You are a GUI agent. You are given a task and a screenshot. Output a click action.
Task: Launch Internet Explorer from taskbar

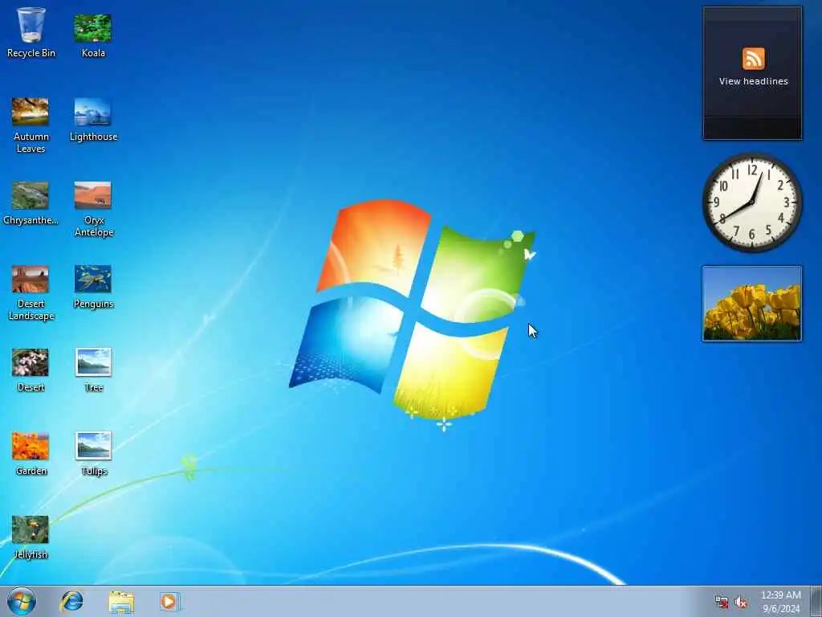click(71, 601)
